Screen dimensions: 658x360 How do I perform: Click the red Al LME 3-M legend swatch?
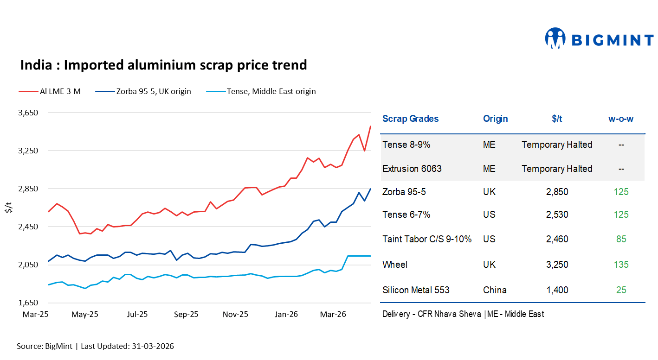pos(27,92)
